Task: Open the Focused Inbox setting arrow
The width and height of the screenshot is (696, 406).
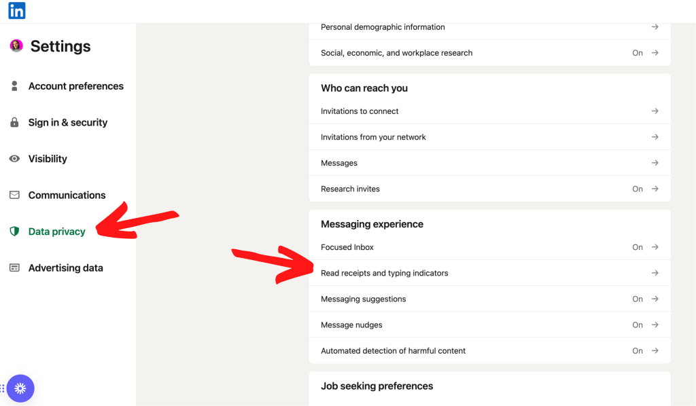Action: coord(654,247)
